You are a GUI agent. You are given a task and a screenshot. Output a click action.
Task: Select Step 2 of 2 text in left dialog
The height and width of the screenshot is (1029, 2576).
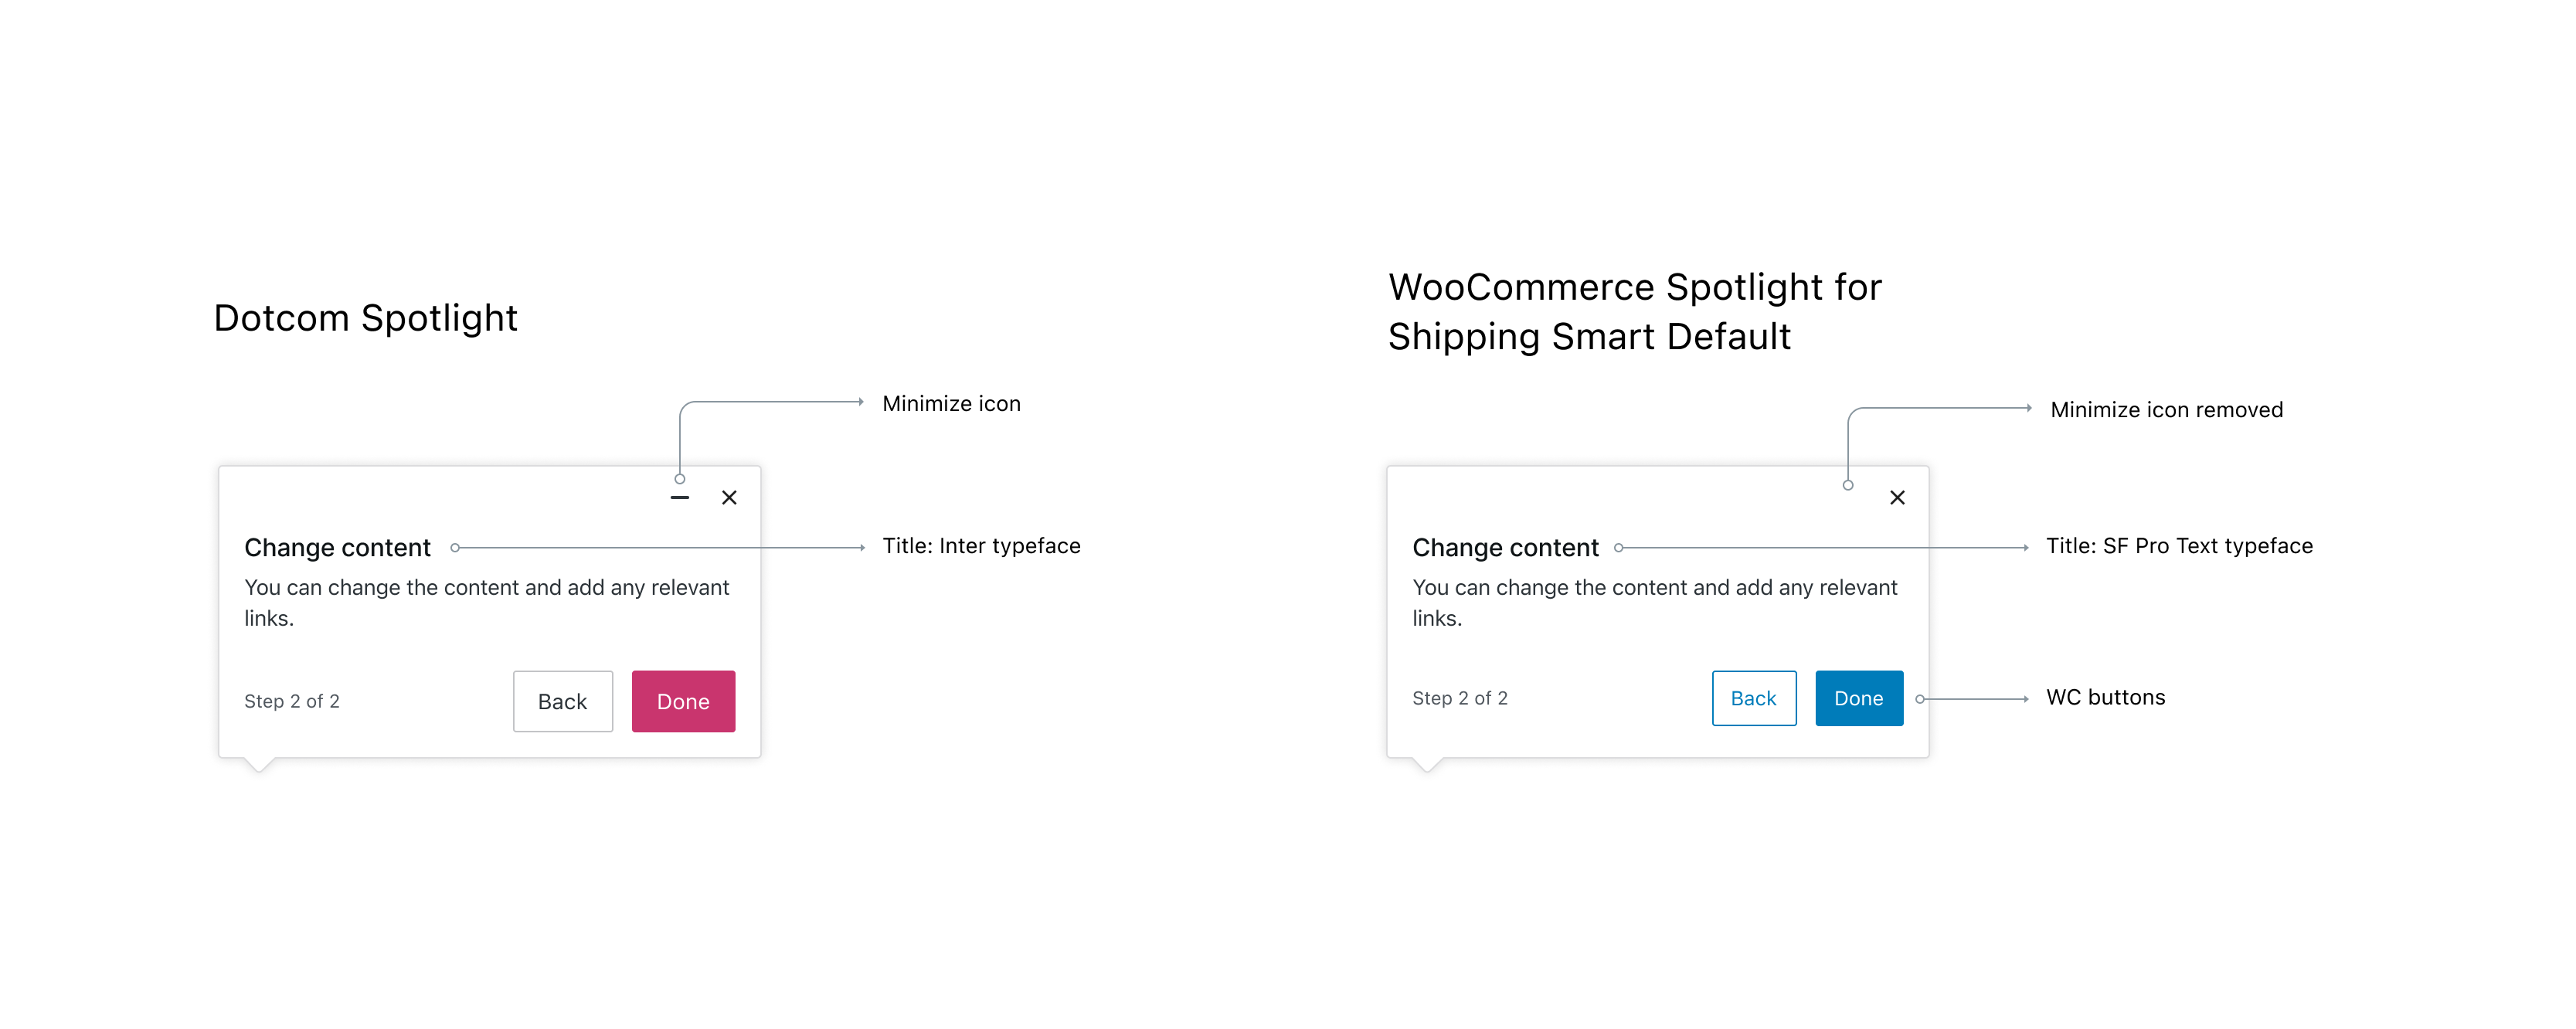291,701
